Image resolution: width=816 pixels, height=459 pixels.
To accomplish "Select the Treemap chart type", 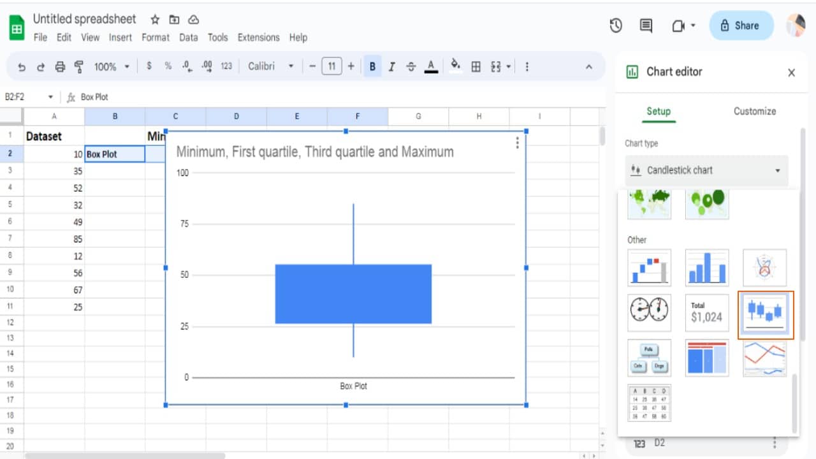I will [706, 358].
